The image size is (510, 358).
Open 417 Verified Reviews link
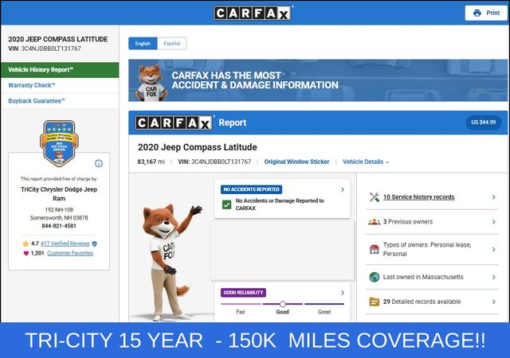[x=65, y=243]
